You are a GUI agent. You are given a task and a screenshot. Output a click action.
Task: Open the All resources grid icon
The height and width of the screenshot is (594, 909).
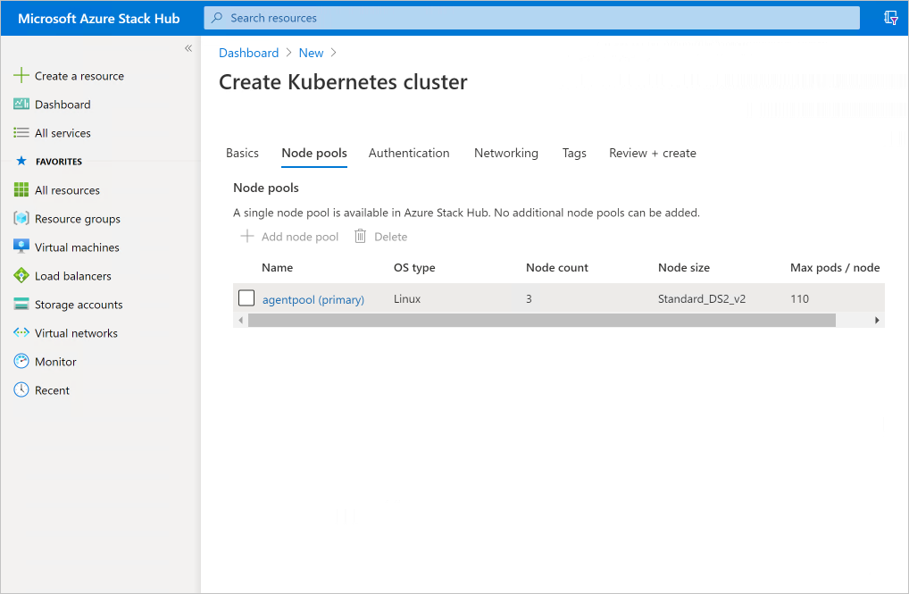[x=21, y=190]
